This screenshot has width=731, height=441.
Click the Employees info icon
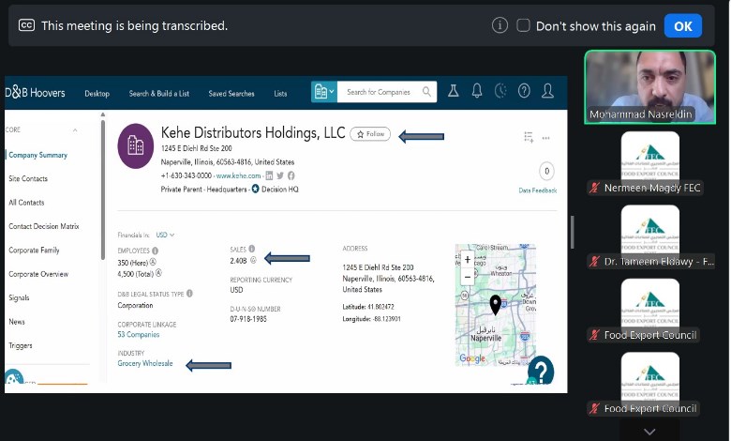[155, 251]
